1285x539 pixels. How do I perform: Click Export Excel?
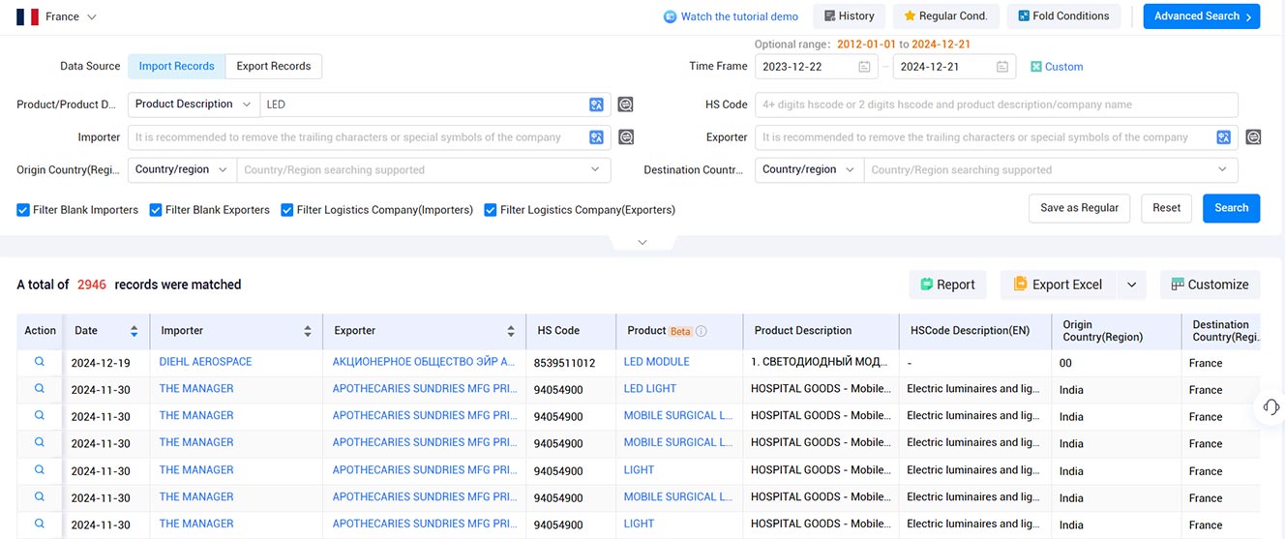click(1058, 284)
